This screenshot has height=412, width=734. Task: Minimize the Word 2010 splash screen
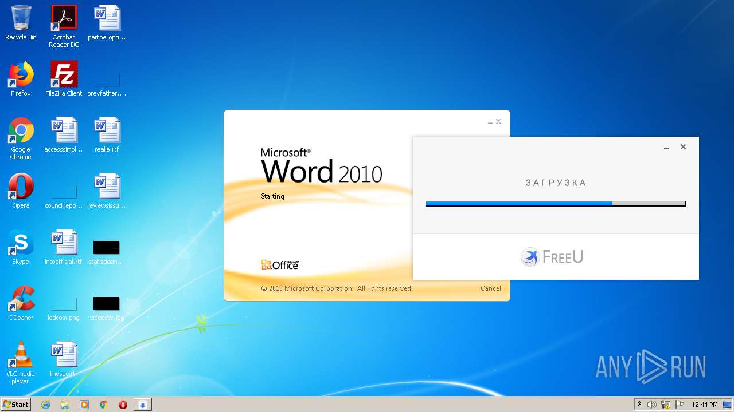(490, 122)
